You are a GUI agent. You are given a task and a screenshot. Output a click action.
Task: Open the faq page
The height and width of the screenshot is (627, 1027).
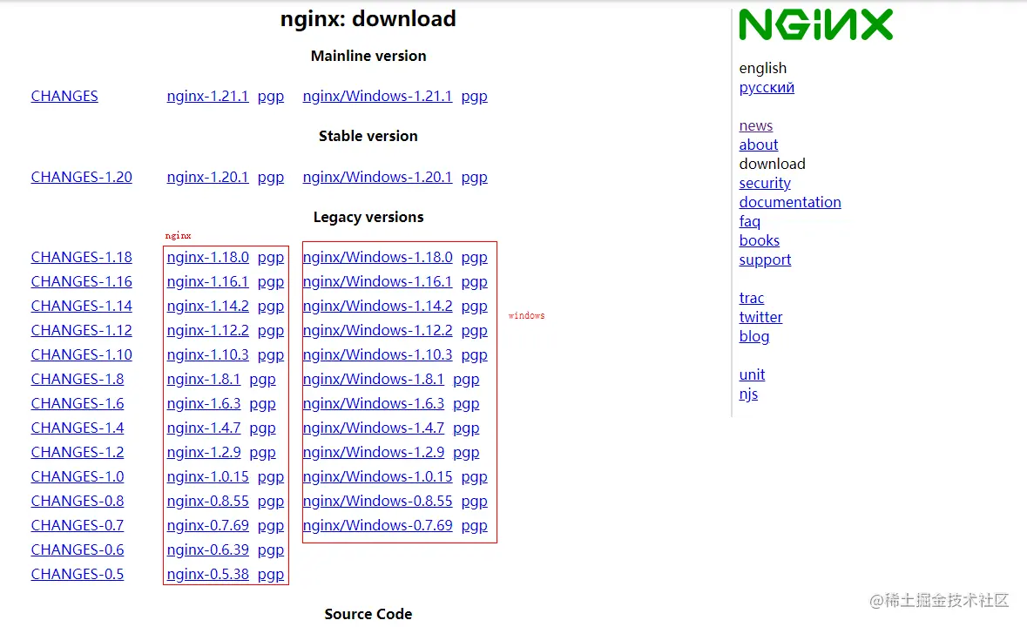click(x=749, y=222)
